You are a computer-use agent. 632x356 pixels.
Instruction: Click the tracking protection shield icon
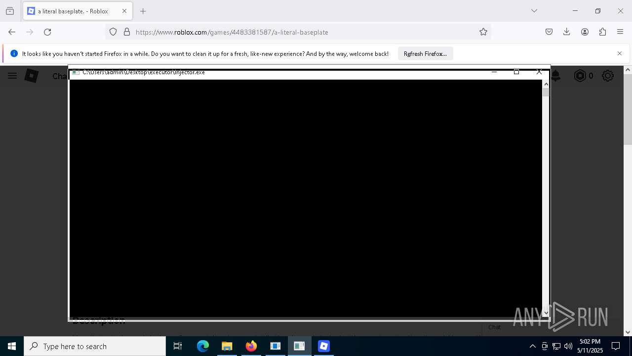[113, 32]
